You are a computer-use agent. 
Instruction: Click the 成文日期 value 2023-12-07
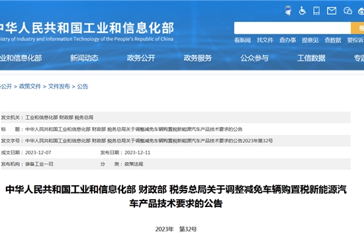click(38, 153)
